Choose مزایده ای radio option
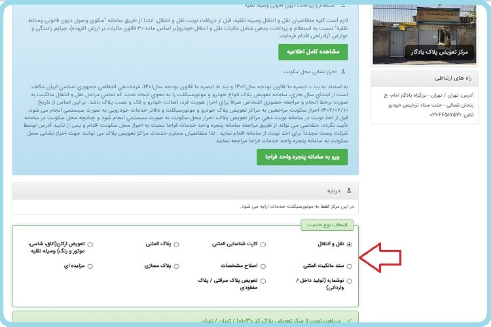This screenshot has width=491, height=327. click(x=90, y=266)
